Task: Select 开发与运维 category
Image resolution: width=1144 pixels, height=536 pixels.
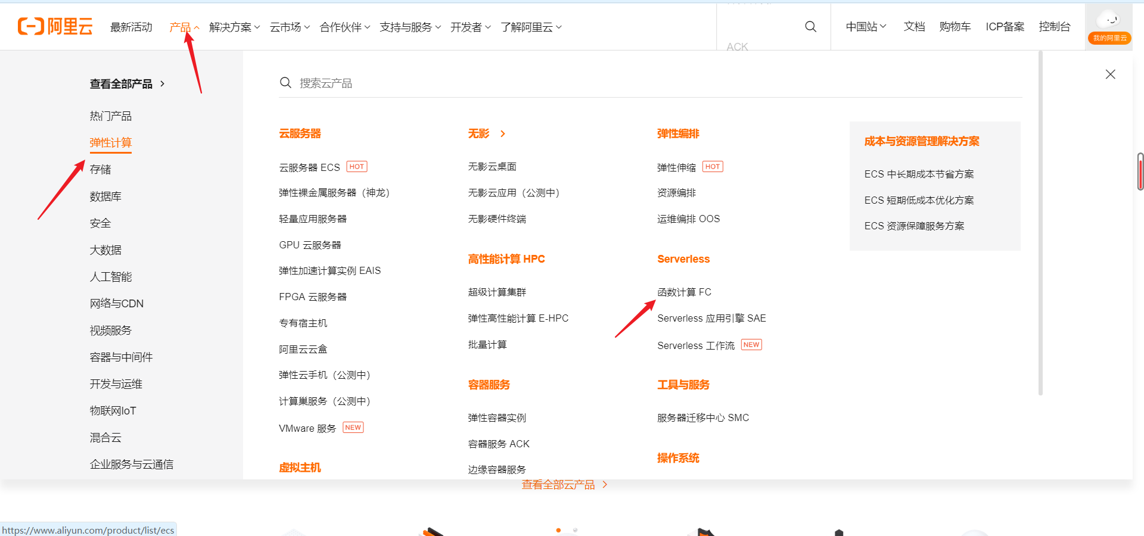Action: [116, 384]
